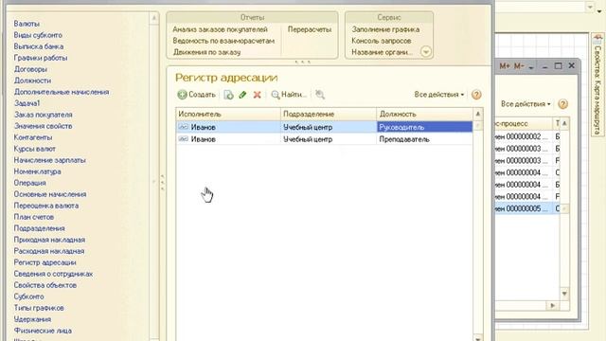Open Консоль запросов service
The height and width of the screenshot is (341, 606).
(x=381, y=41)
